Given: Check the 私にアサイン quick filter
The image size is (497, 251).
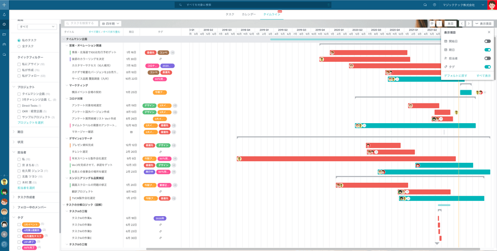Looking at the screenshot, I should tap(20, 64).
